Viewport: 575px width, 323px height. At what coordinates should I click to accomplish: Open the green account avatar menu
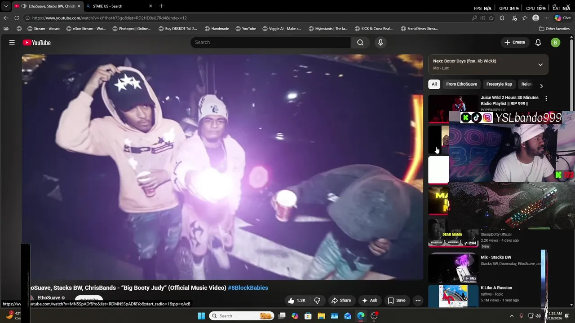point(556,43)
